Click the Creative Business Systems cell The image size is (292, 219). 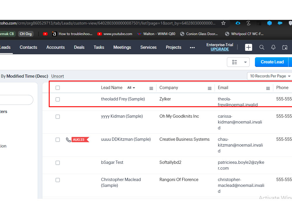(184, 139)
